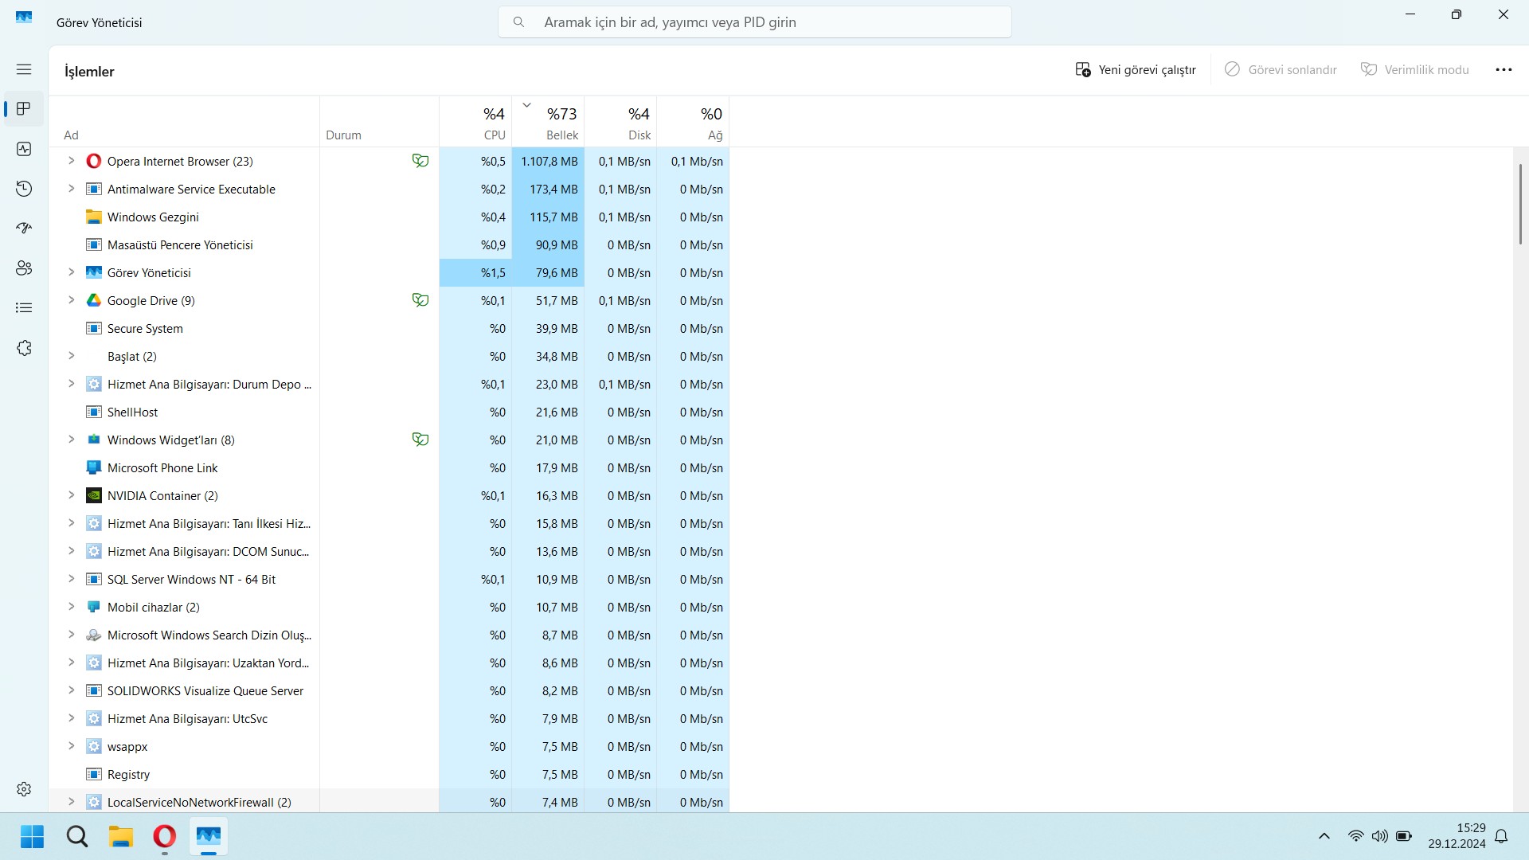The image size is (1529, 860).
Task: Open the Details list icon in sidebar
Action: (24, 308)
